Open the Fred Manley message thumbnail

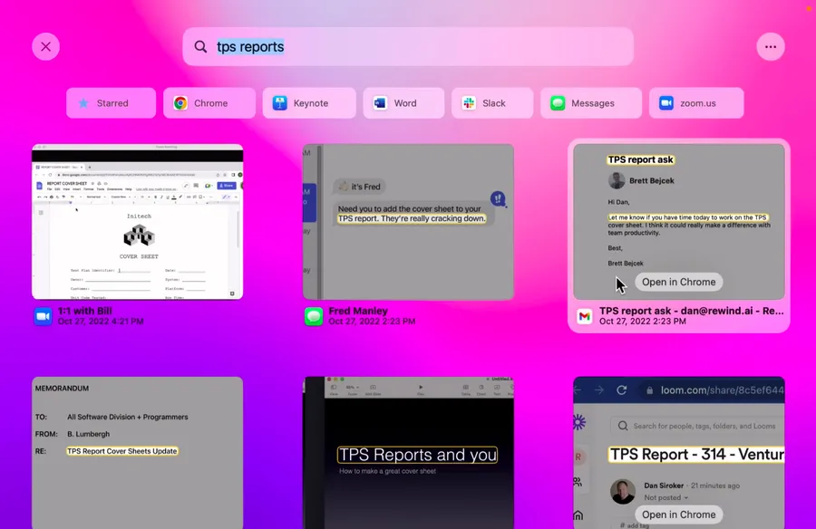[x=408, y=222]
